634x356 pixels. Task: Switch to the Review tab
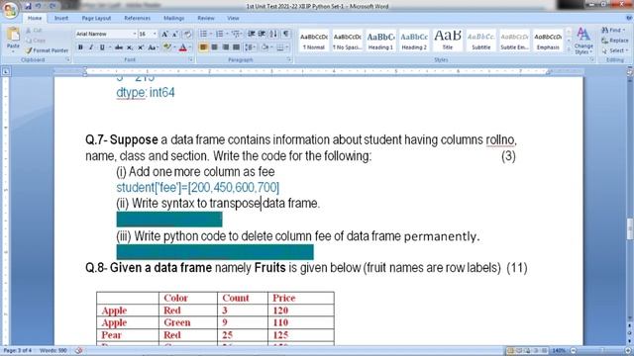206,18
